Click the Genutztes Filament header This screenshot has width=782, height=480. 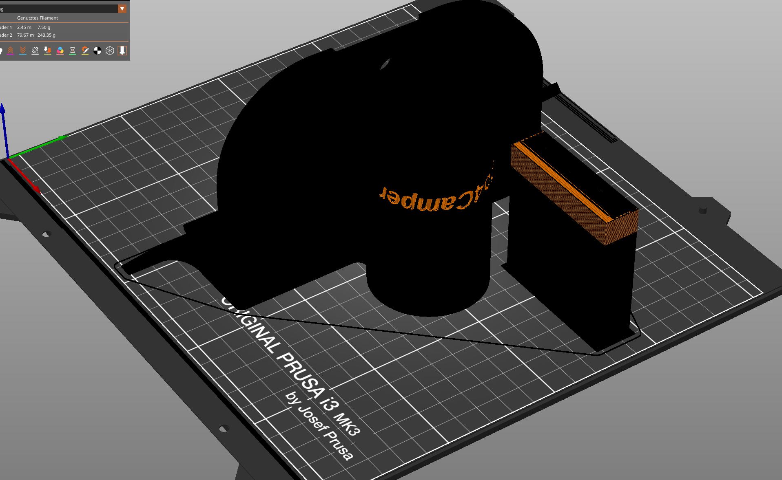click(38, 18)
